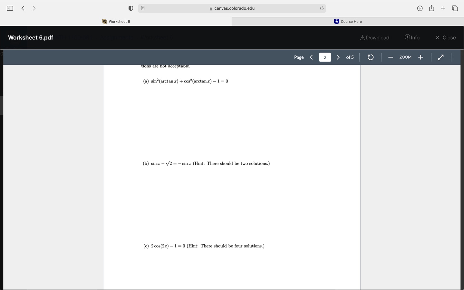Open Reader view in the address bar

(143, 8)
